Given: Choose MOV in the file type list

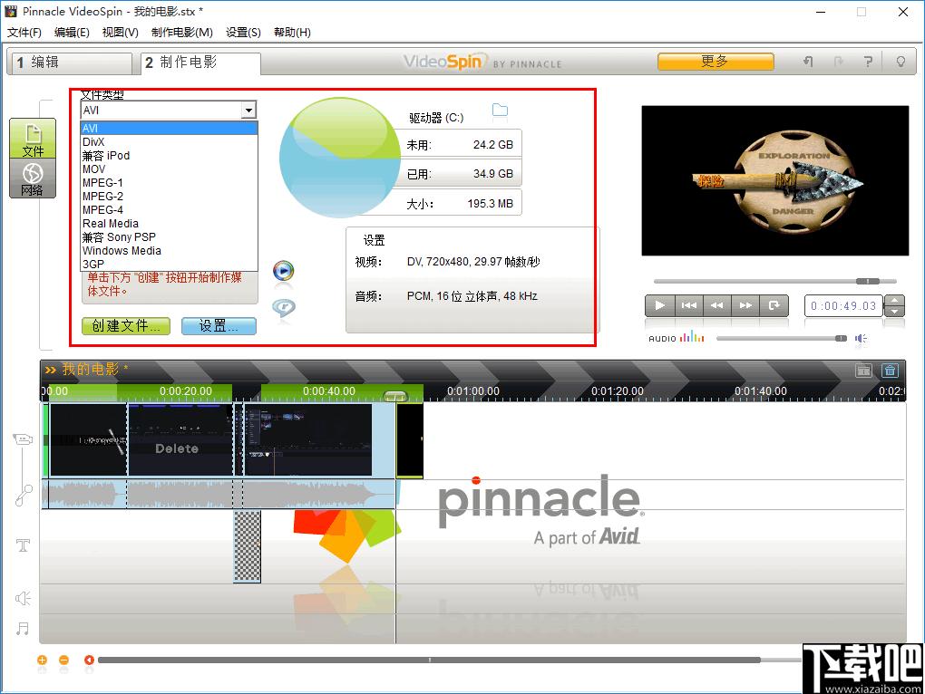Looking at the screenshot, I should pos(170,169).
